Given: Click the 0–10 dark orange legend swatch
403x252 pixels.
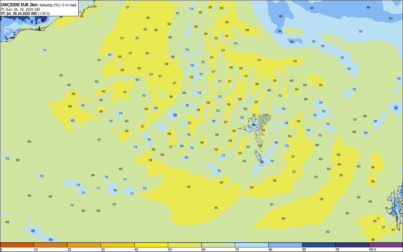Looking at the screenshot, I should (17, 245).
